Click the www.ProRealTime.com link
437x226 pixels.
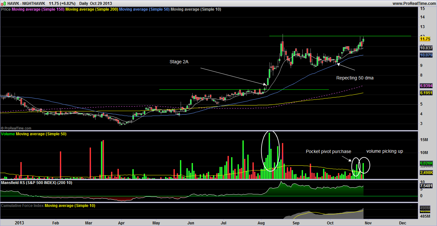pyautogui.click(x=414, y=3)
